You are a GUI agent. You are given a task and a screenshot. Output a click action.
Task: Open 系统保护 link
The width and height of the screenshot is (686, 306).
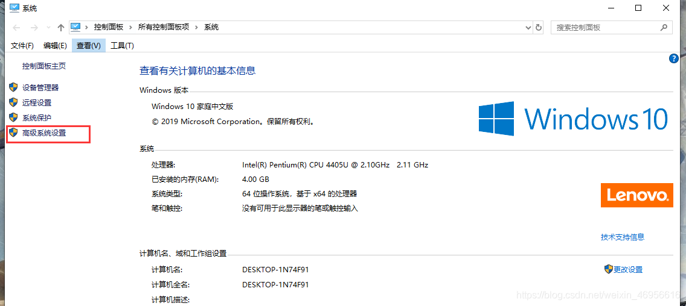tap(37, 118)
